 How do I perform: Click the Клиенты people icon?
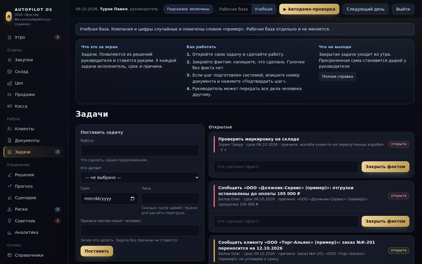click(9, 129)
